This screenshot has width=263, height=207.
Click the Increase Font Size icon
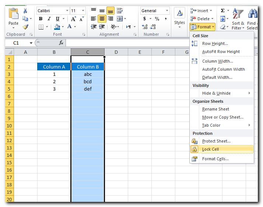[x=74, y=19]
